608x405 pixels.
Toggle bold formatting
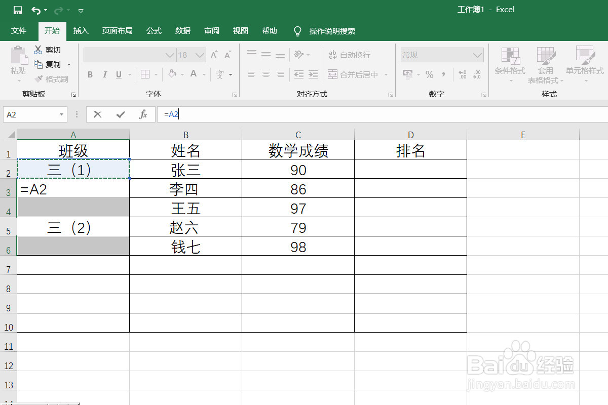tap(90, 74)
